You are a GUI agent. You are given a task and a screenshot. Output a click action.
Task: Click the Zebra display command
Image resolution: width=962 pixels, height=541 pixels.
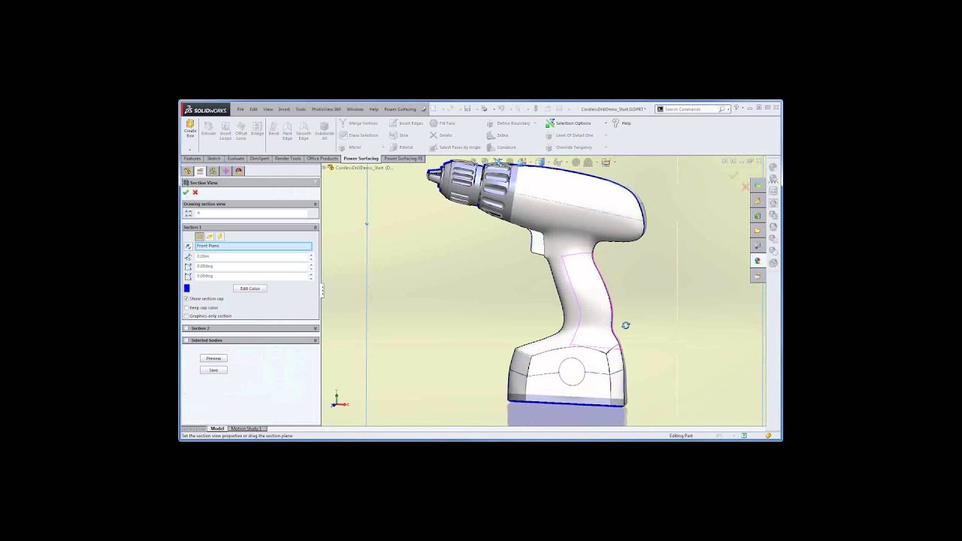coord(497,135)
